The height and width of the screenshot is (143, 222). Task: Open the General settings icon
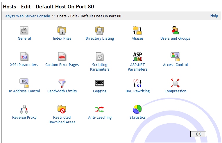[x=24, y=30]
